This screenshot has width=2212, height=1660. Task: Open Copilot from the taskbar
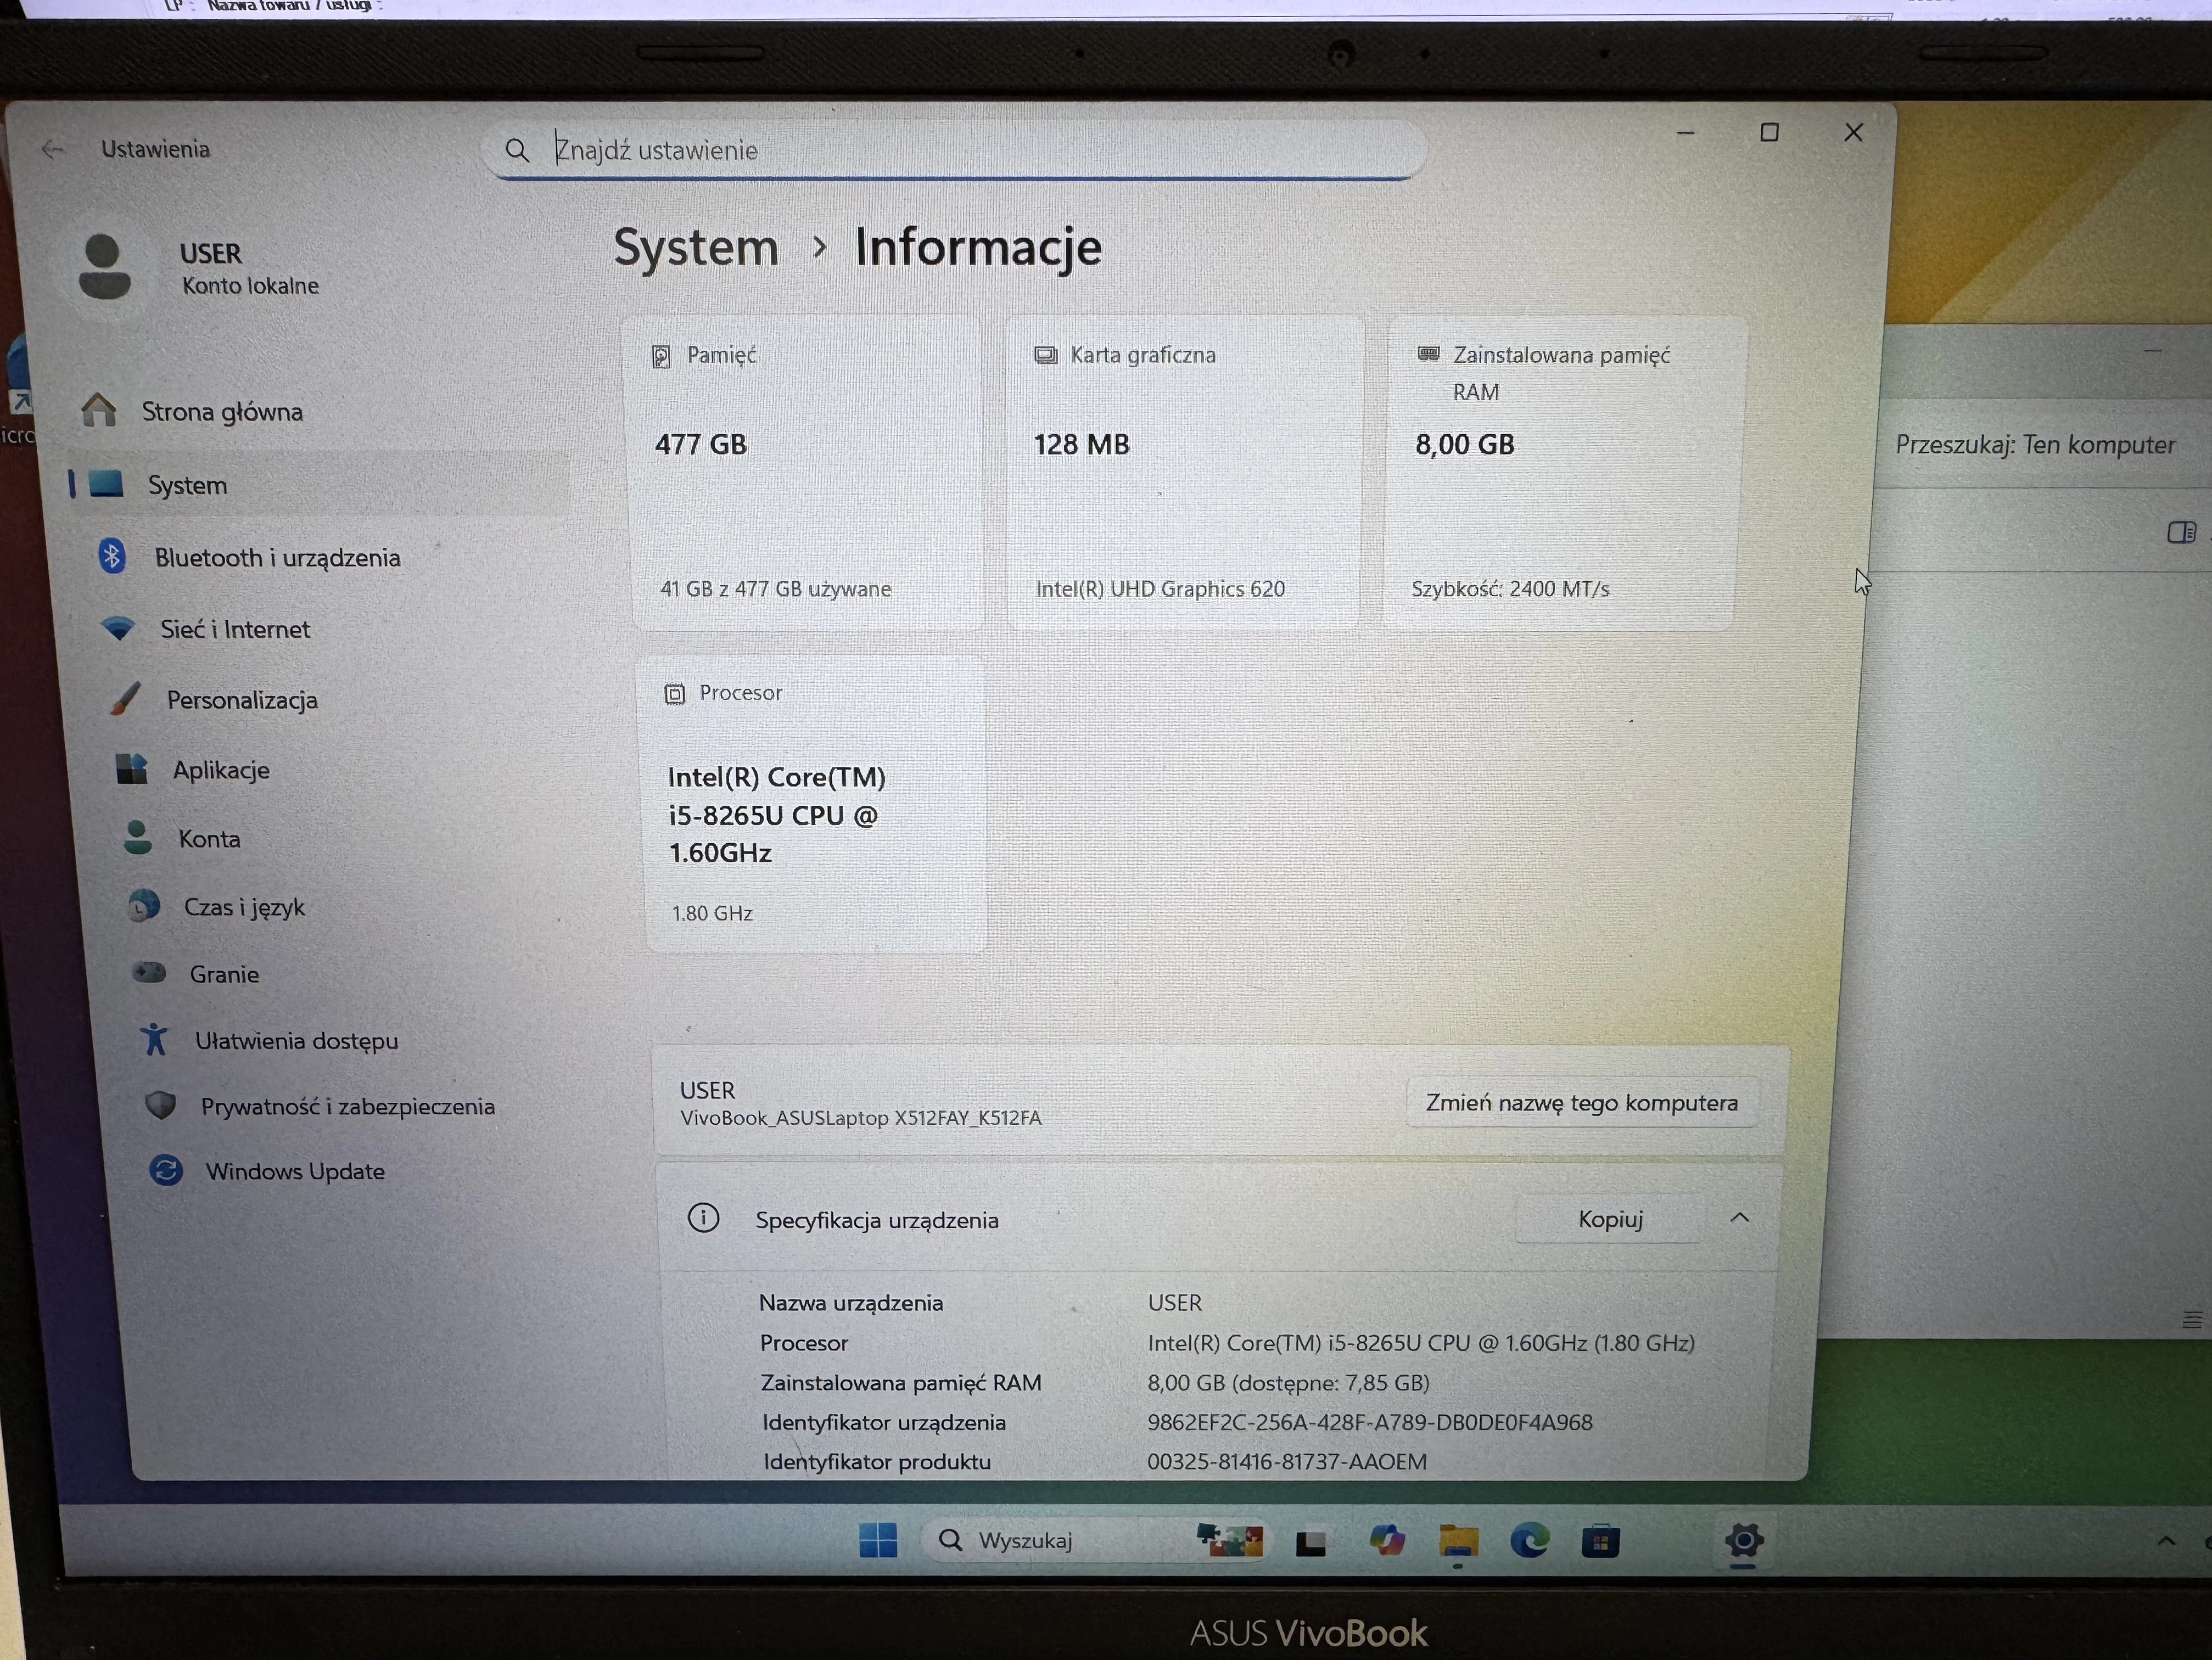click(1388, 1540)
